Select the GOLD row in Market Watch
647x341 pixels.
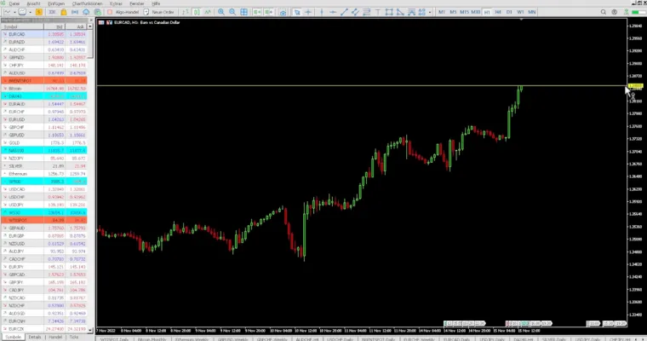click(x=44, y=142)
